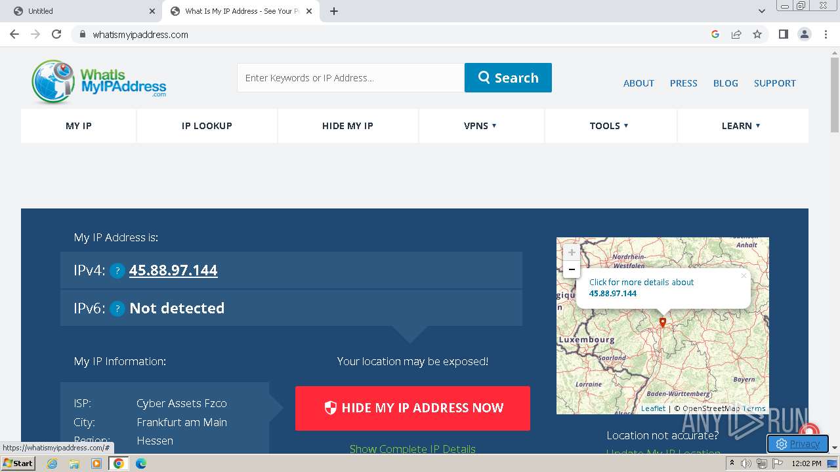Click the blue Search button
840x472 pixels.
[x=508, y=77]
